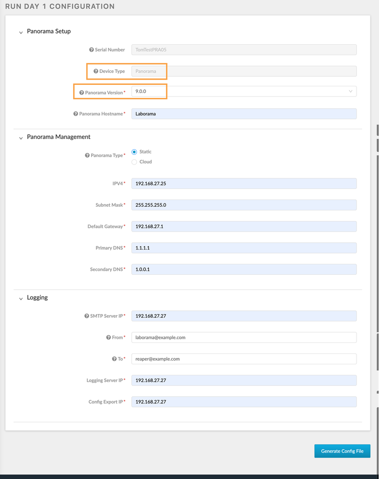Click help icon beside Device Type
The height and width of the screenshot is (479, 379).
(x=96, y=71)
